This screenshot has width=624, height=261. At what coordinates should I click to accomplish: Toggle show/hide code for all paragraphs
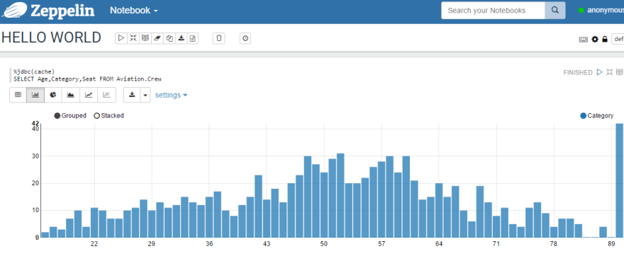point(133,38)
